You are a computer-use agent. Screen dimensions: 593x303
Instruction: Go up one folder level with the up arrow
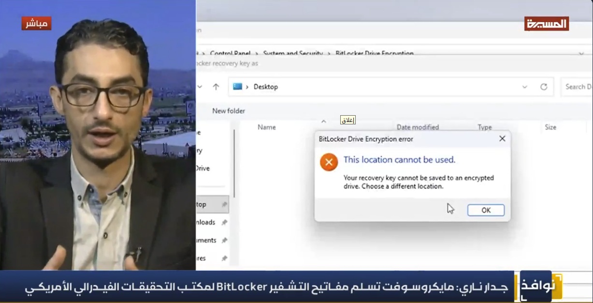(x=216, y=87)
